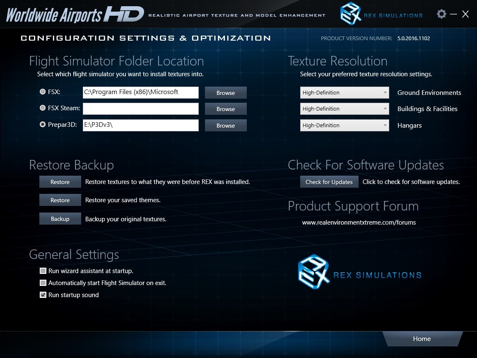Click the REX Simulations logo in header
This screenshot has height=358, width=477.
381,14
